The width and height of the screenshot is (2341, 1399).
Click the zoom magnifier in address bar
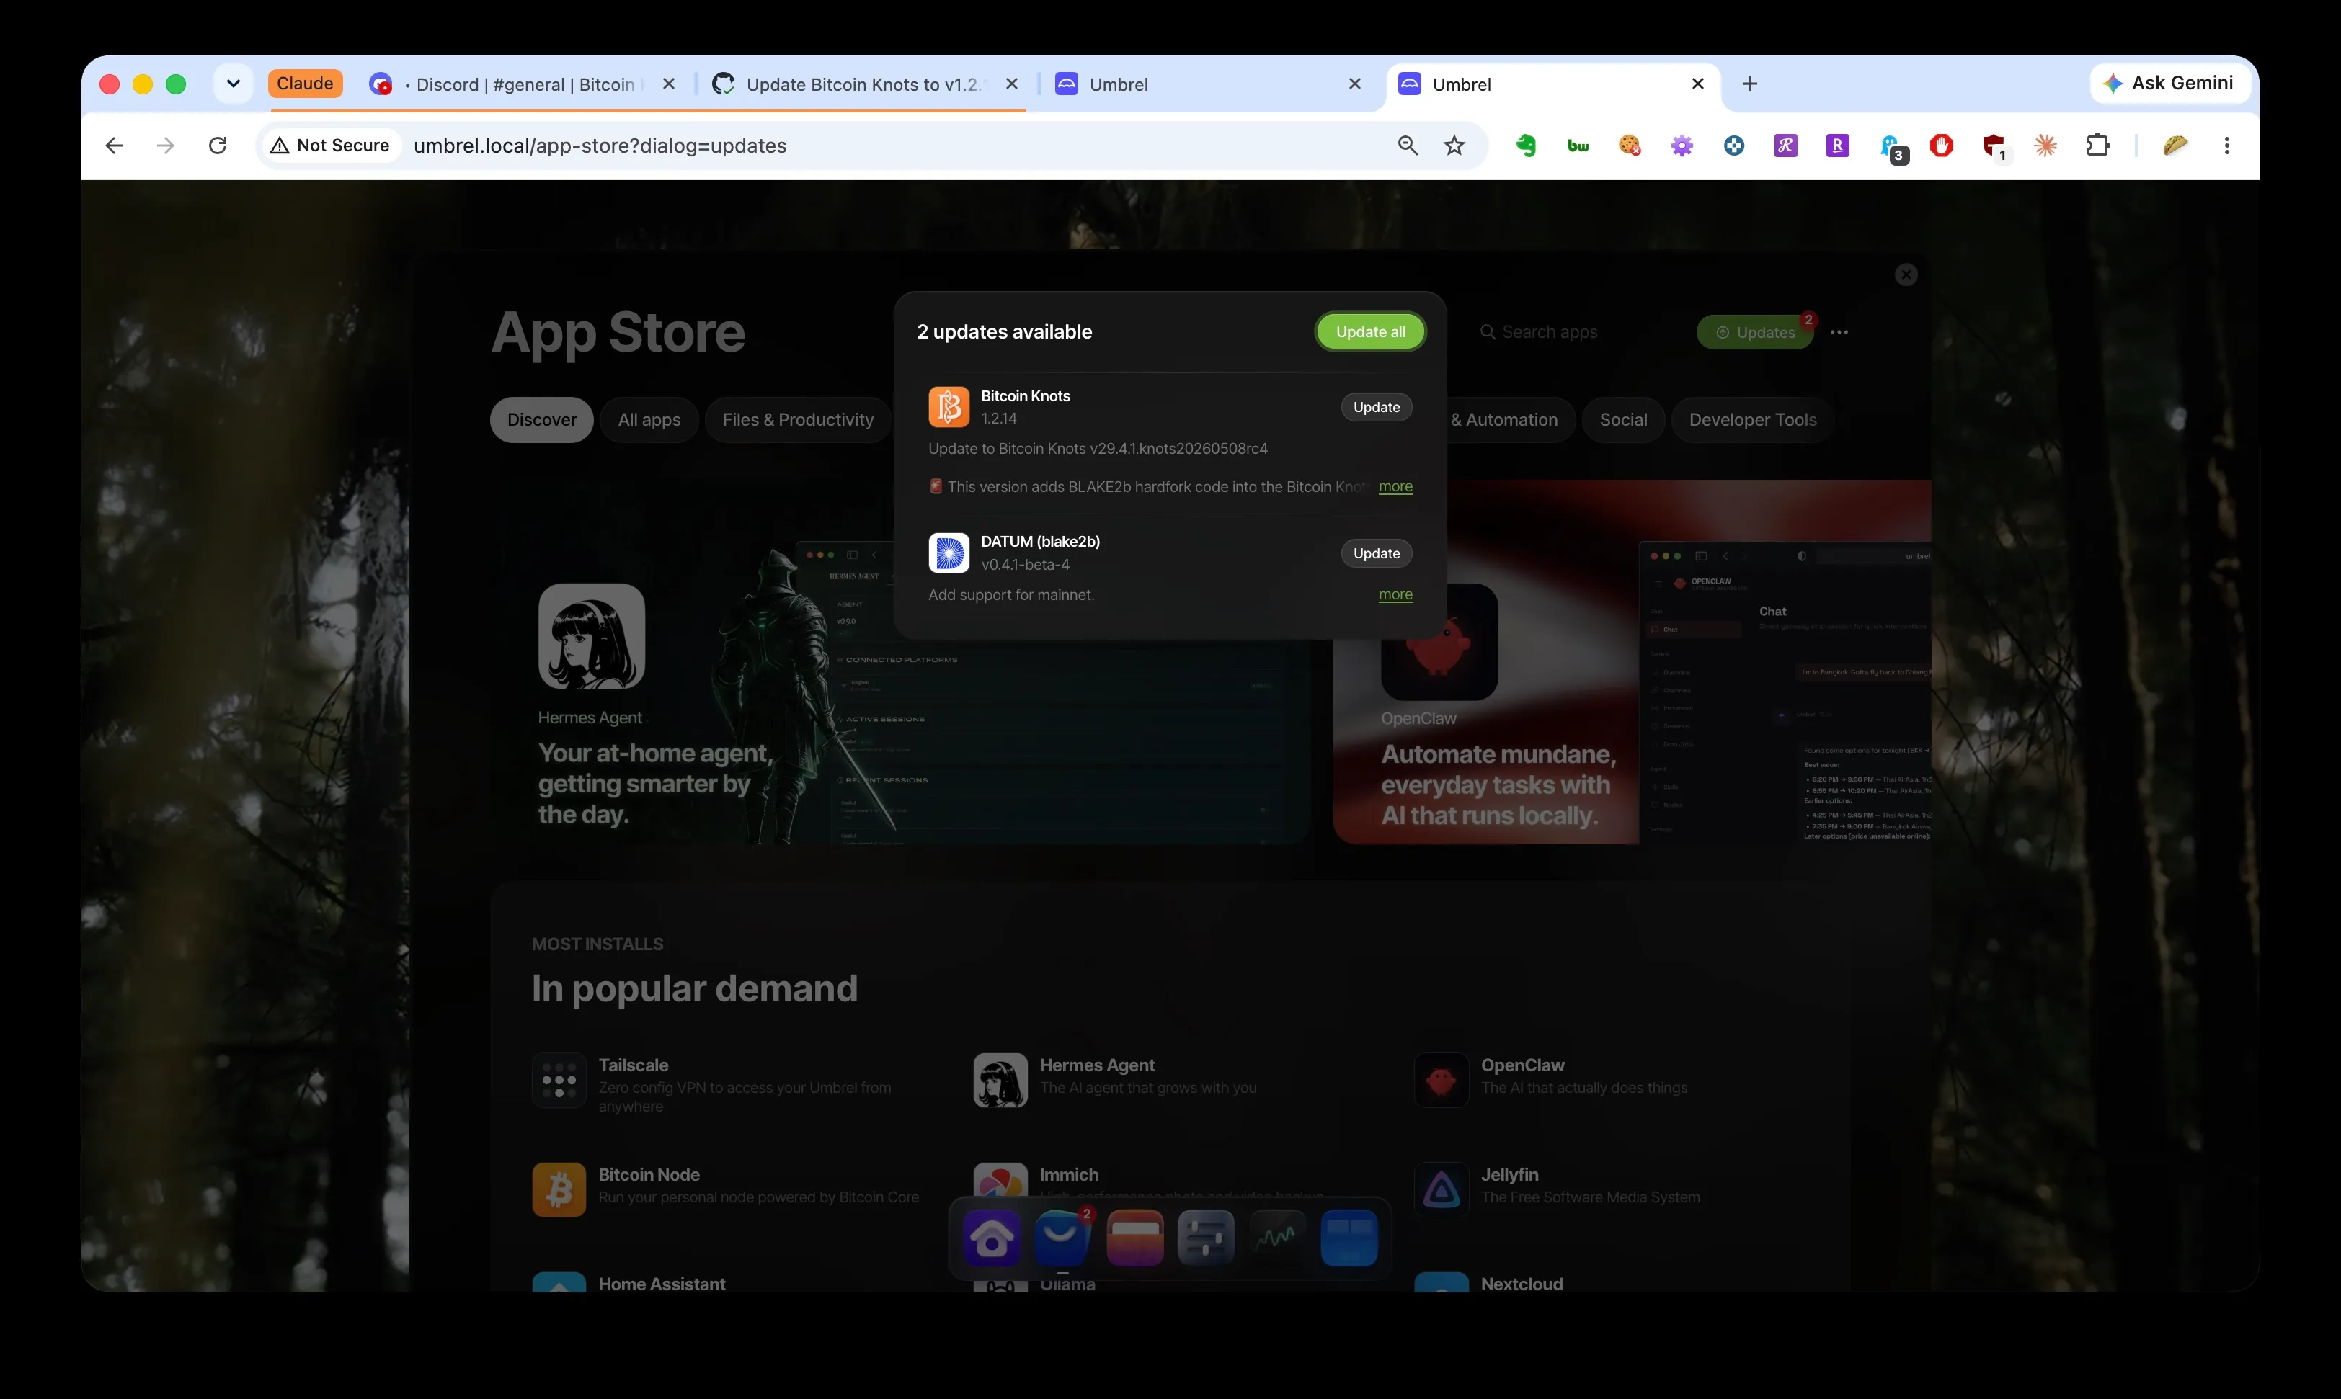tap(1407, 146)
